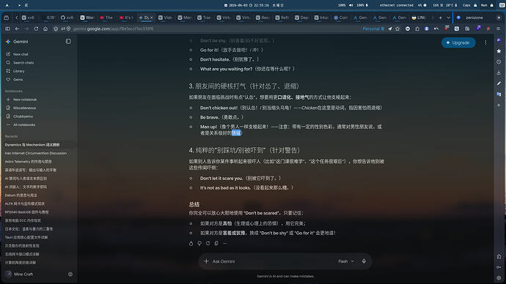Viewport: 506px width, 284px height.
Task: Open the zerozone profile label
Action: pos(474,18)
